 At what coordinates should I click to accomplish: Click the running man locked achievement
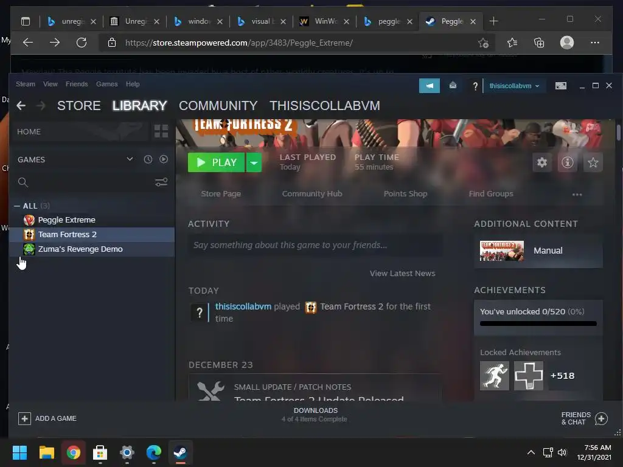tap(494, 376)
